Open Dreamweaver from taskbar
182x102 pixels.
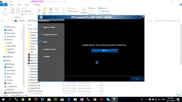pyautogui.click(x=56, y=99)
